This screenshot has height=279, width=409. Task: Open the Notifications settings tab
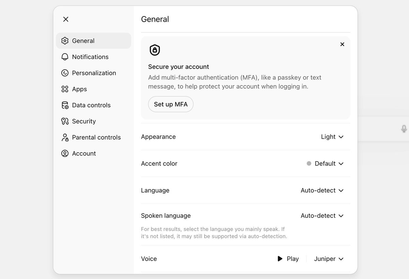tap(93, 57)
